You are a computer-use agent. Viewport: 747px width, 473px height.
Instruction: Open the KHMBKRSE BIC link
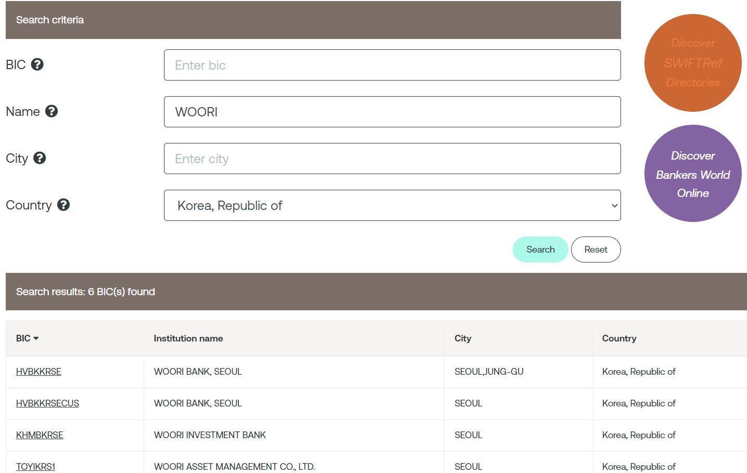[x=40, y=435]
